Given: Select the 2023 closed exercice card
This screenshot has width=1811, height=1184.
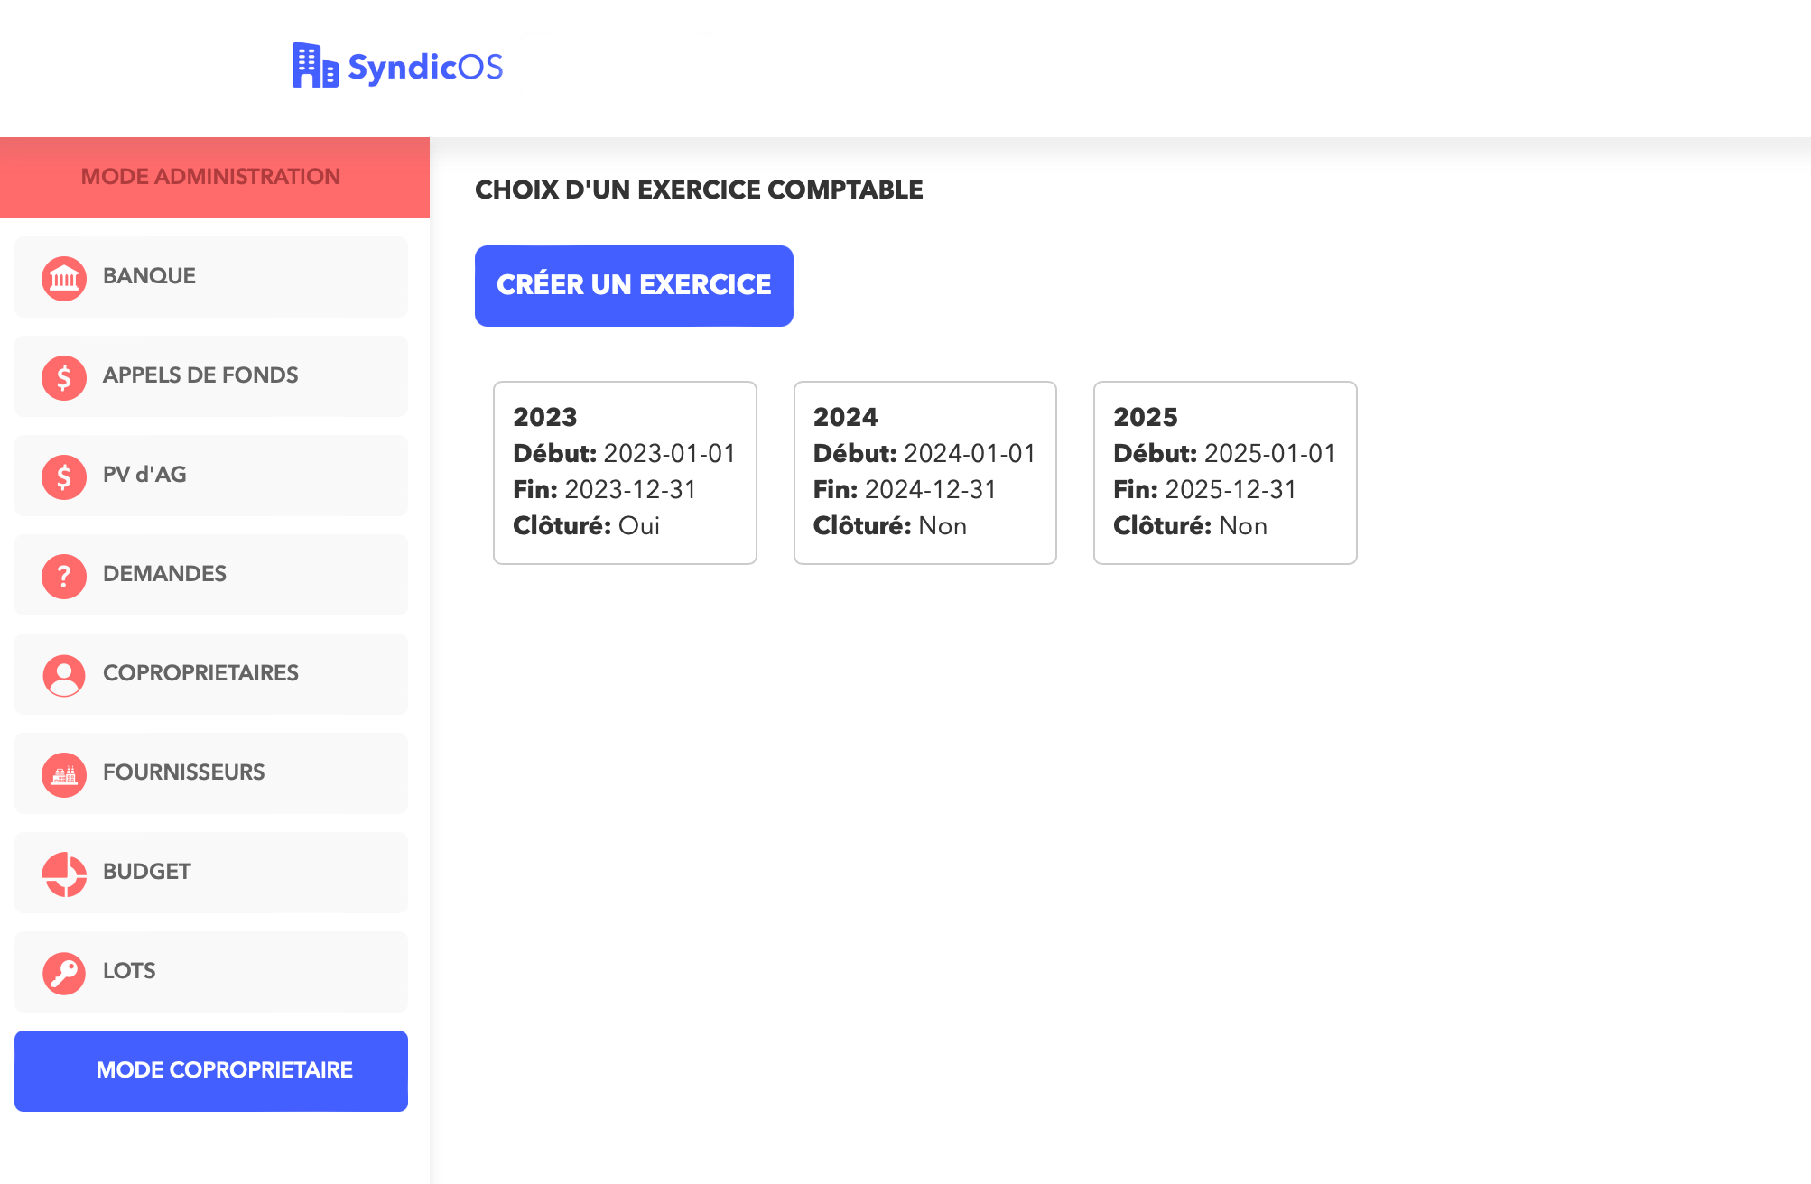Looking at the screenshot, I should coord(625,473).
